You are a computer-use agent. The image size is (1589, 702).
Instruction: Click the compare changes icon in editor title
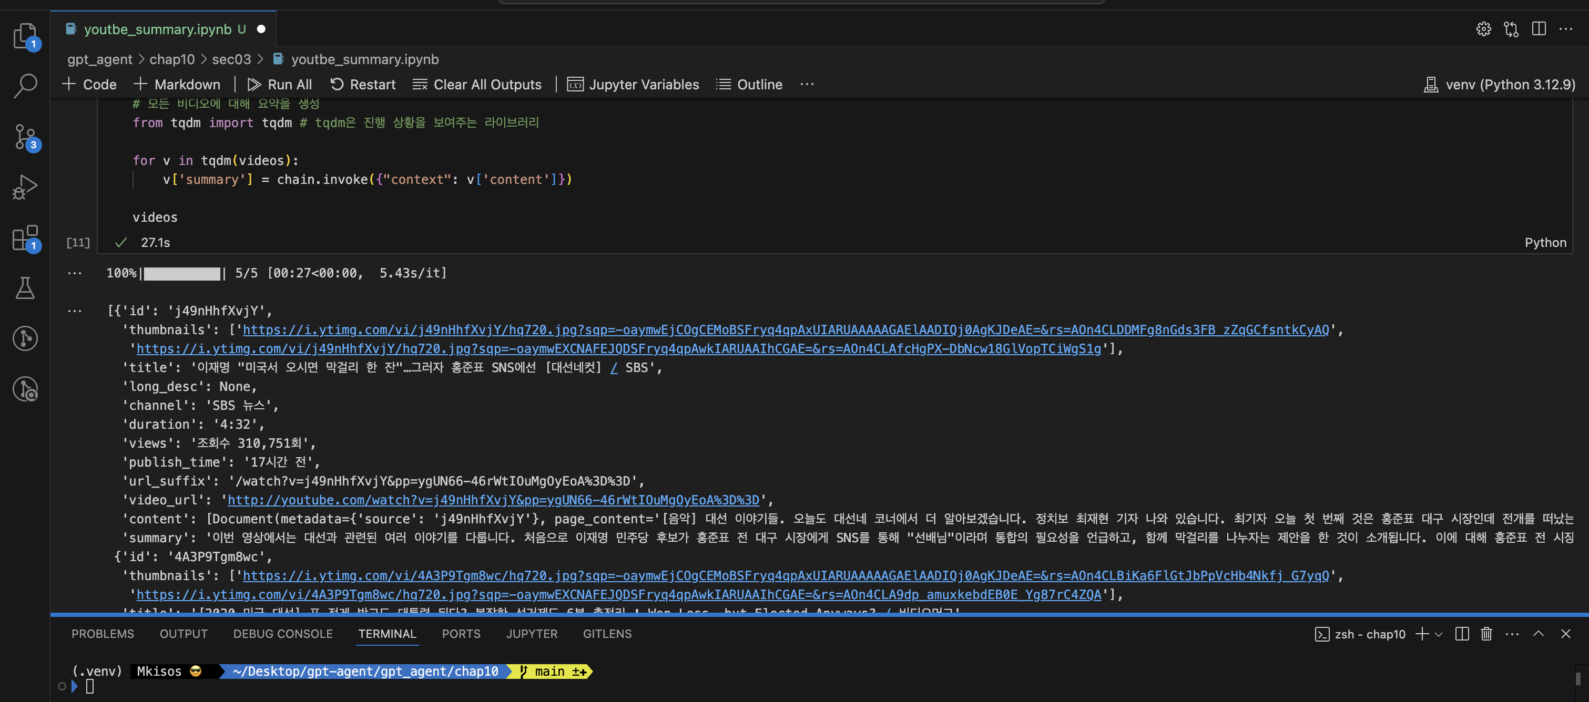[1511, 29]
